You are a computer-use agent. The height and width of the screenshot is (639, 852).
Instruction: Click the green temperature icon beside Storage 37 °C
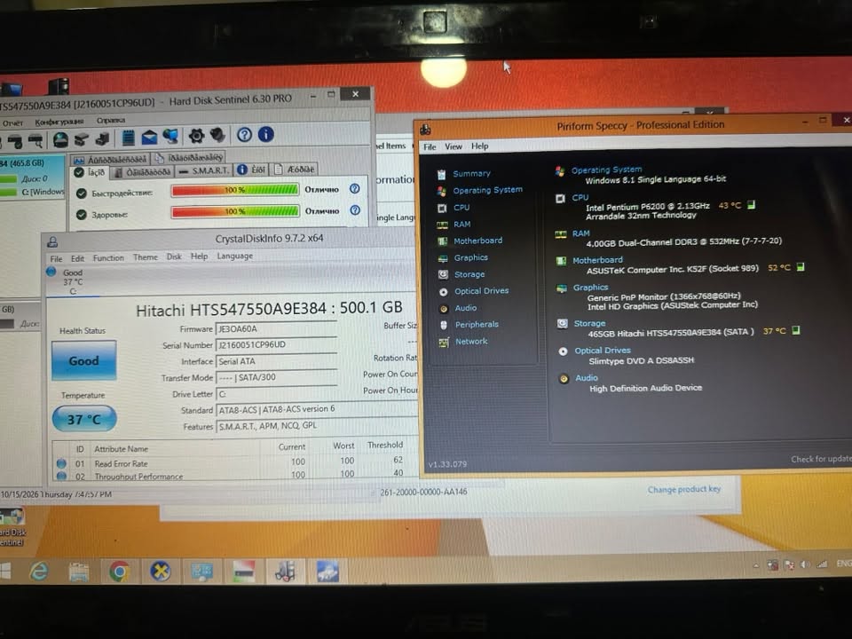[x=796, y=330]
